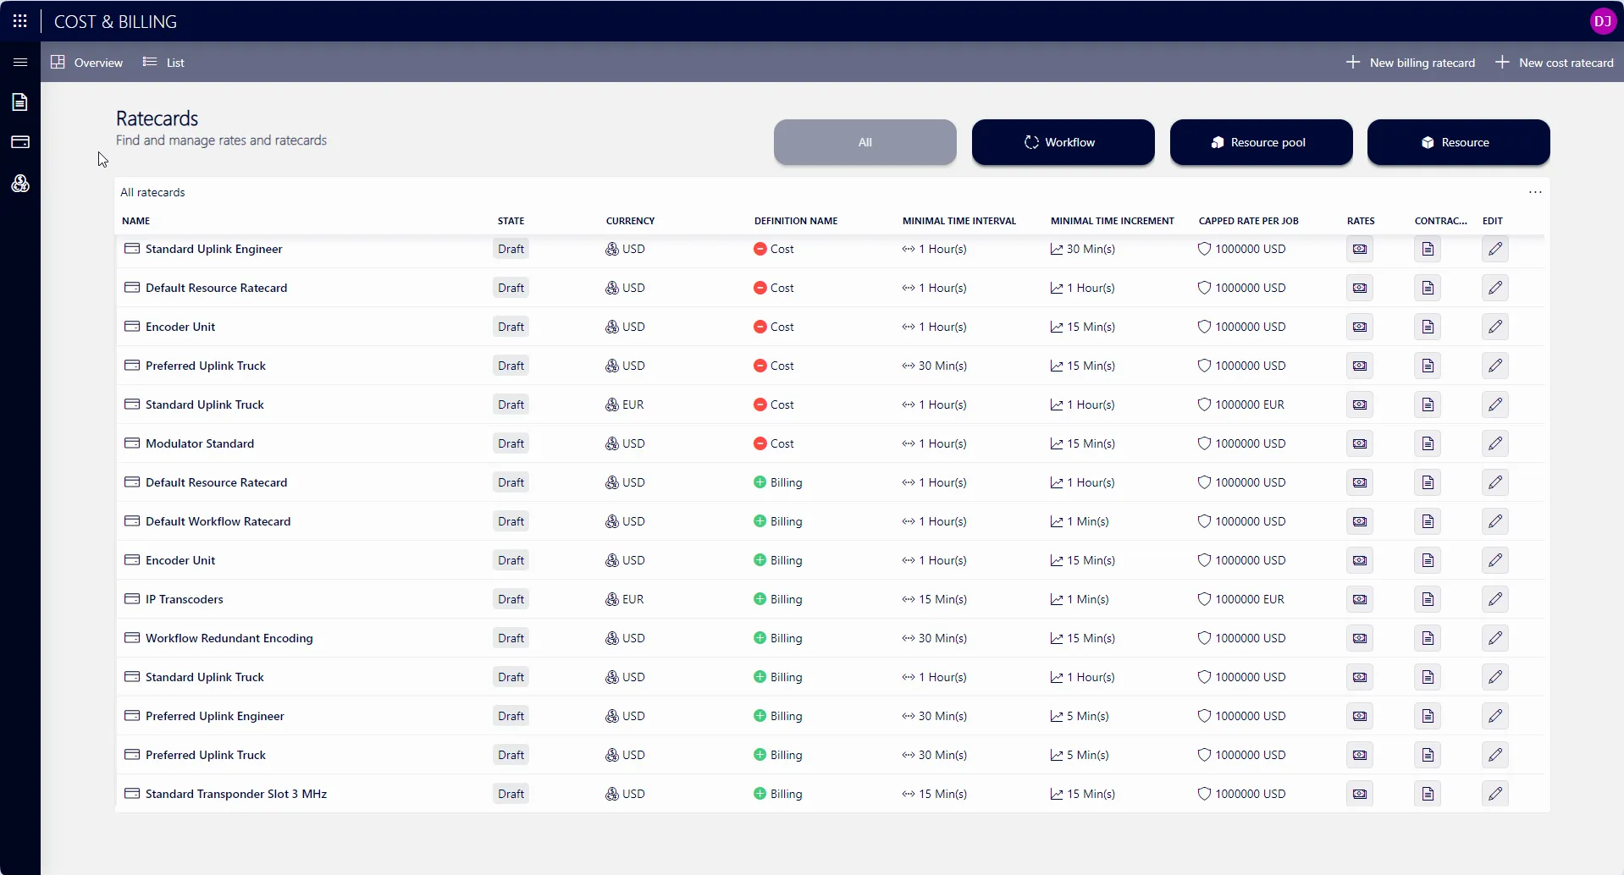Filter ratecards by Resource pool

coord(1261,142)
